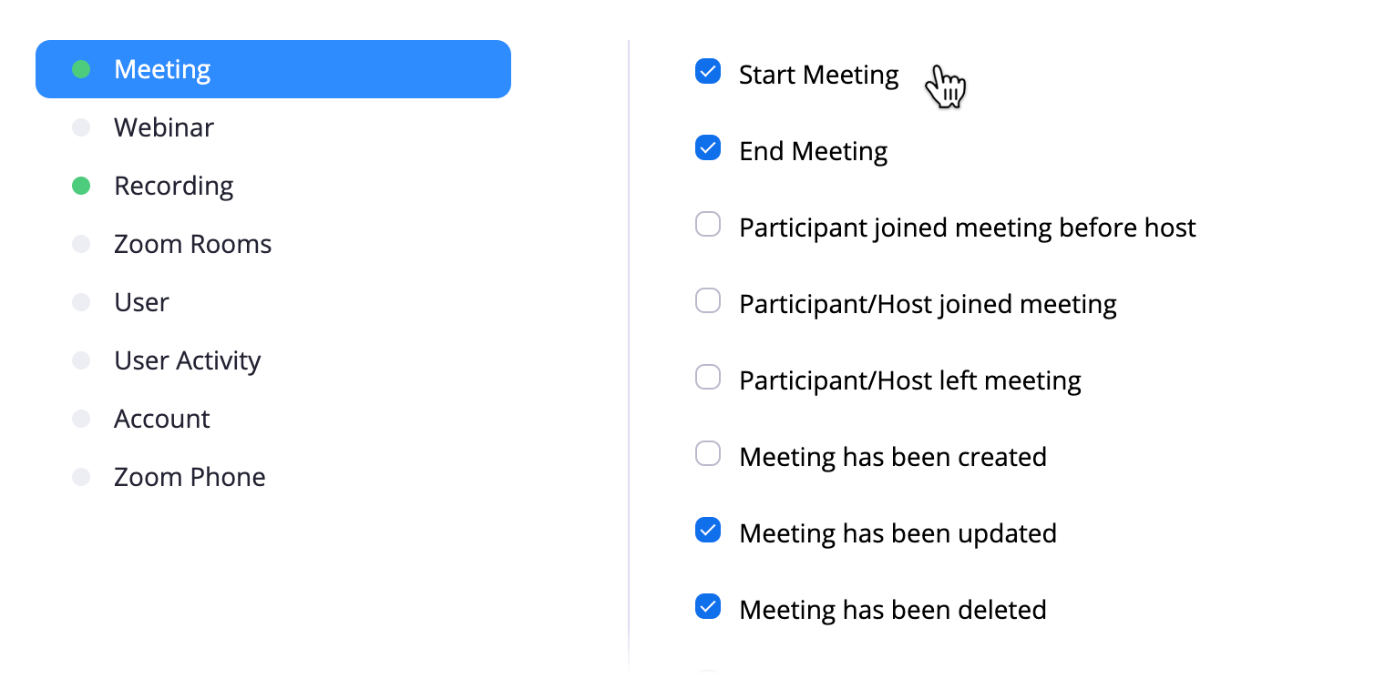This screenshot has width=1385, height=699.
Task: Click the Meeting has been updated label
Action: [898, 533]
